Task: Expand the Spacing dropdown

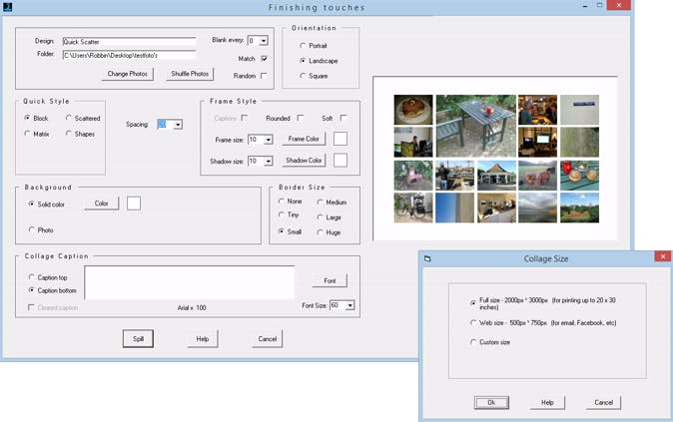Action: [178, 125]
